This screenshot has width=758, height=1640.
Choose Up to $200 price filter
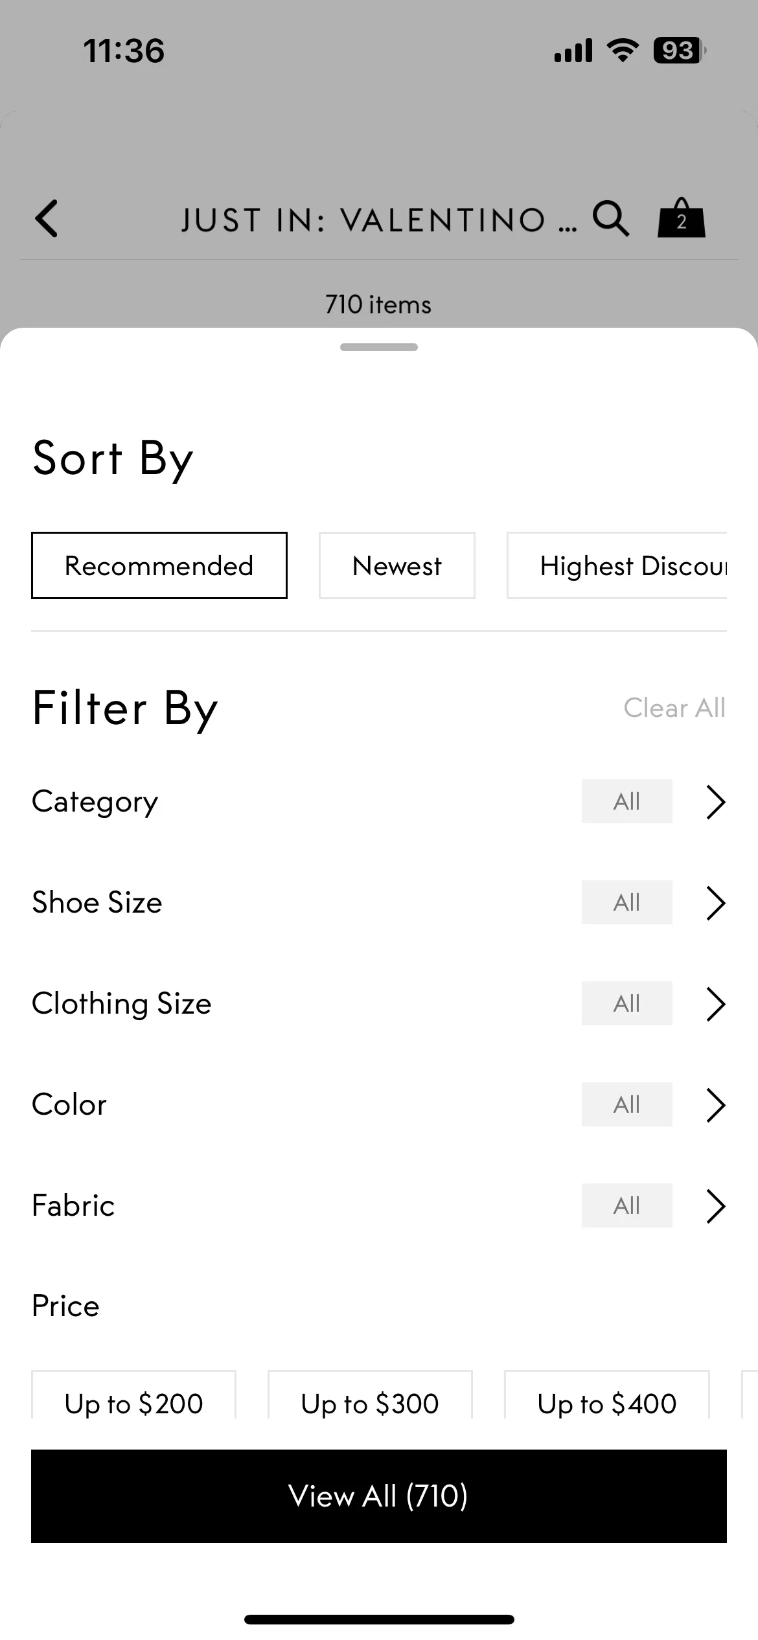pos(133,1396)
